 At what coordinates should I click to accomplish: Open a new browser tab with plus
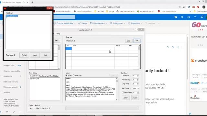coord(32,2)
